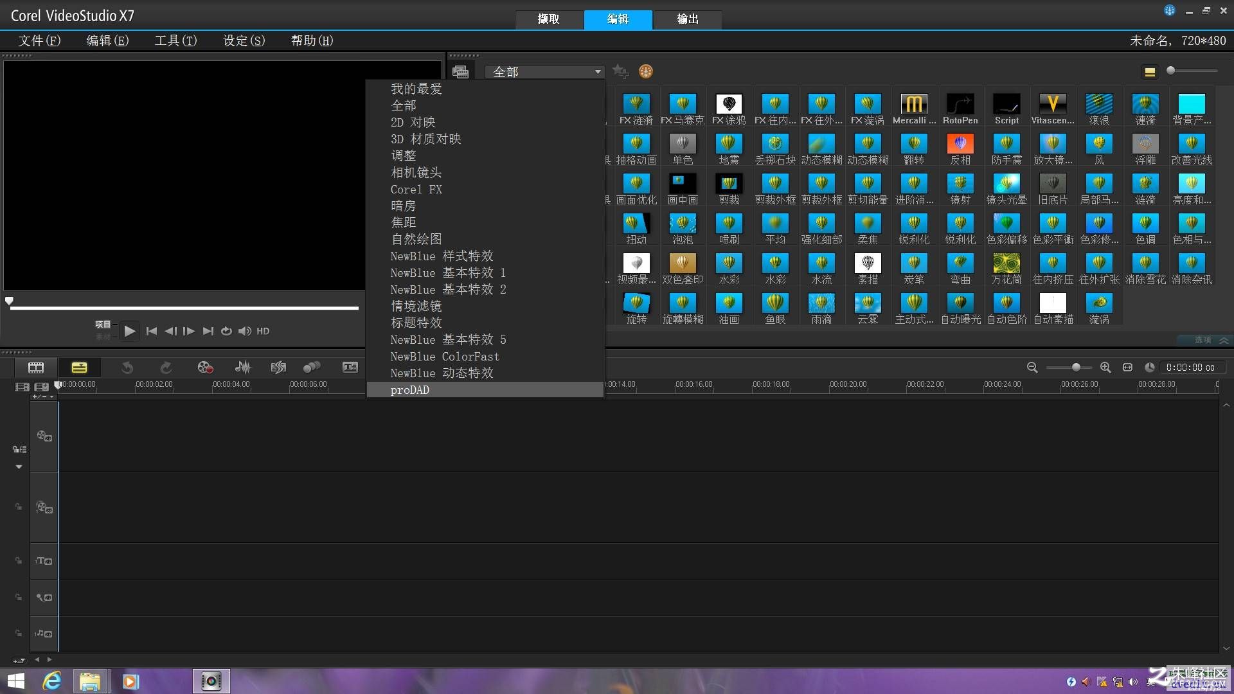Open auto-scroll timeline dropdown at bottom left
The image size is (1234, 694).
pyautogui.click(x=19, y=660)
